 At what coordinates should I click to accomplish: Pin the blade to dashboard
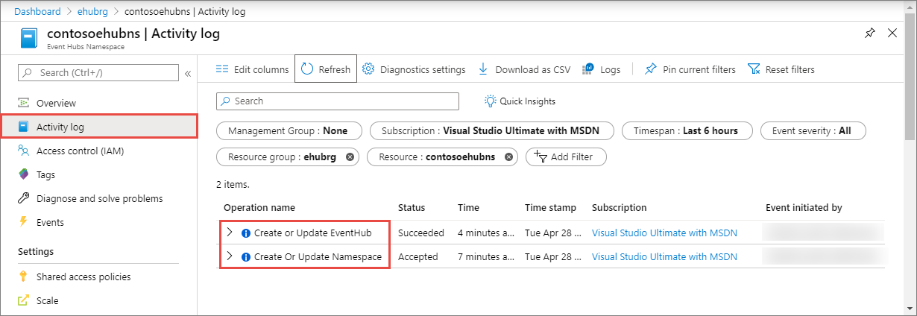(870, 34)
